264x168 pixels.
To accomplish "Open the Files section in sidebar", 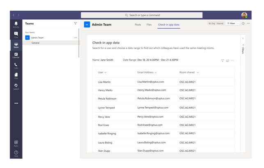I will pyautogui.click(x=16, y=76).
